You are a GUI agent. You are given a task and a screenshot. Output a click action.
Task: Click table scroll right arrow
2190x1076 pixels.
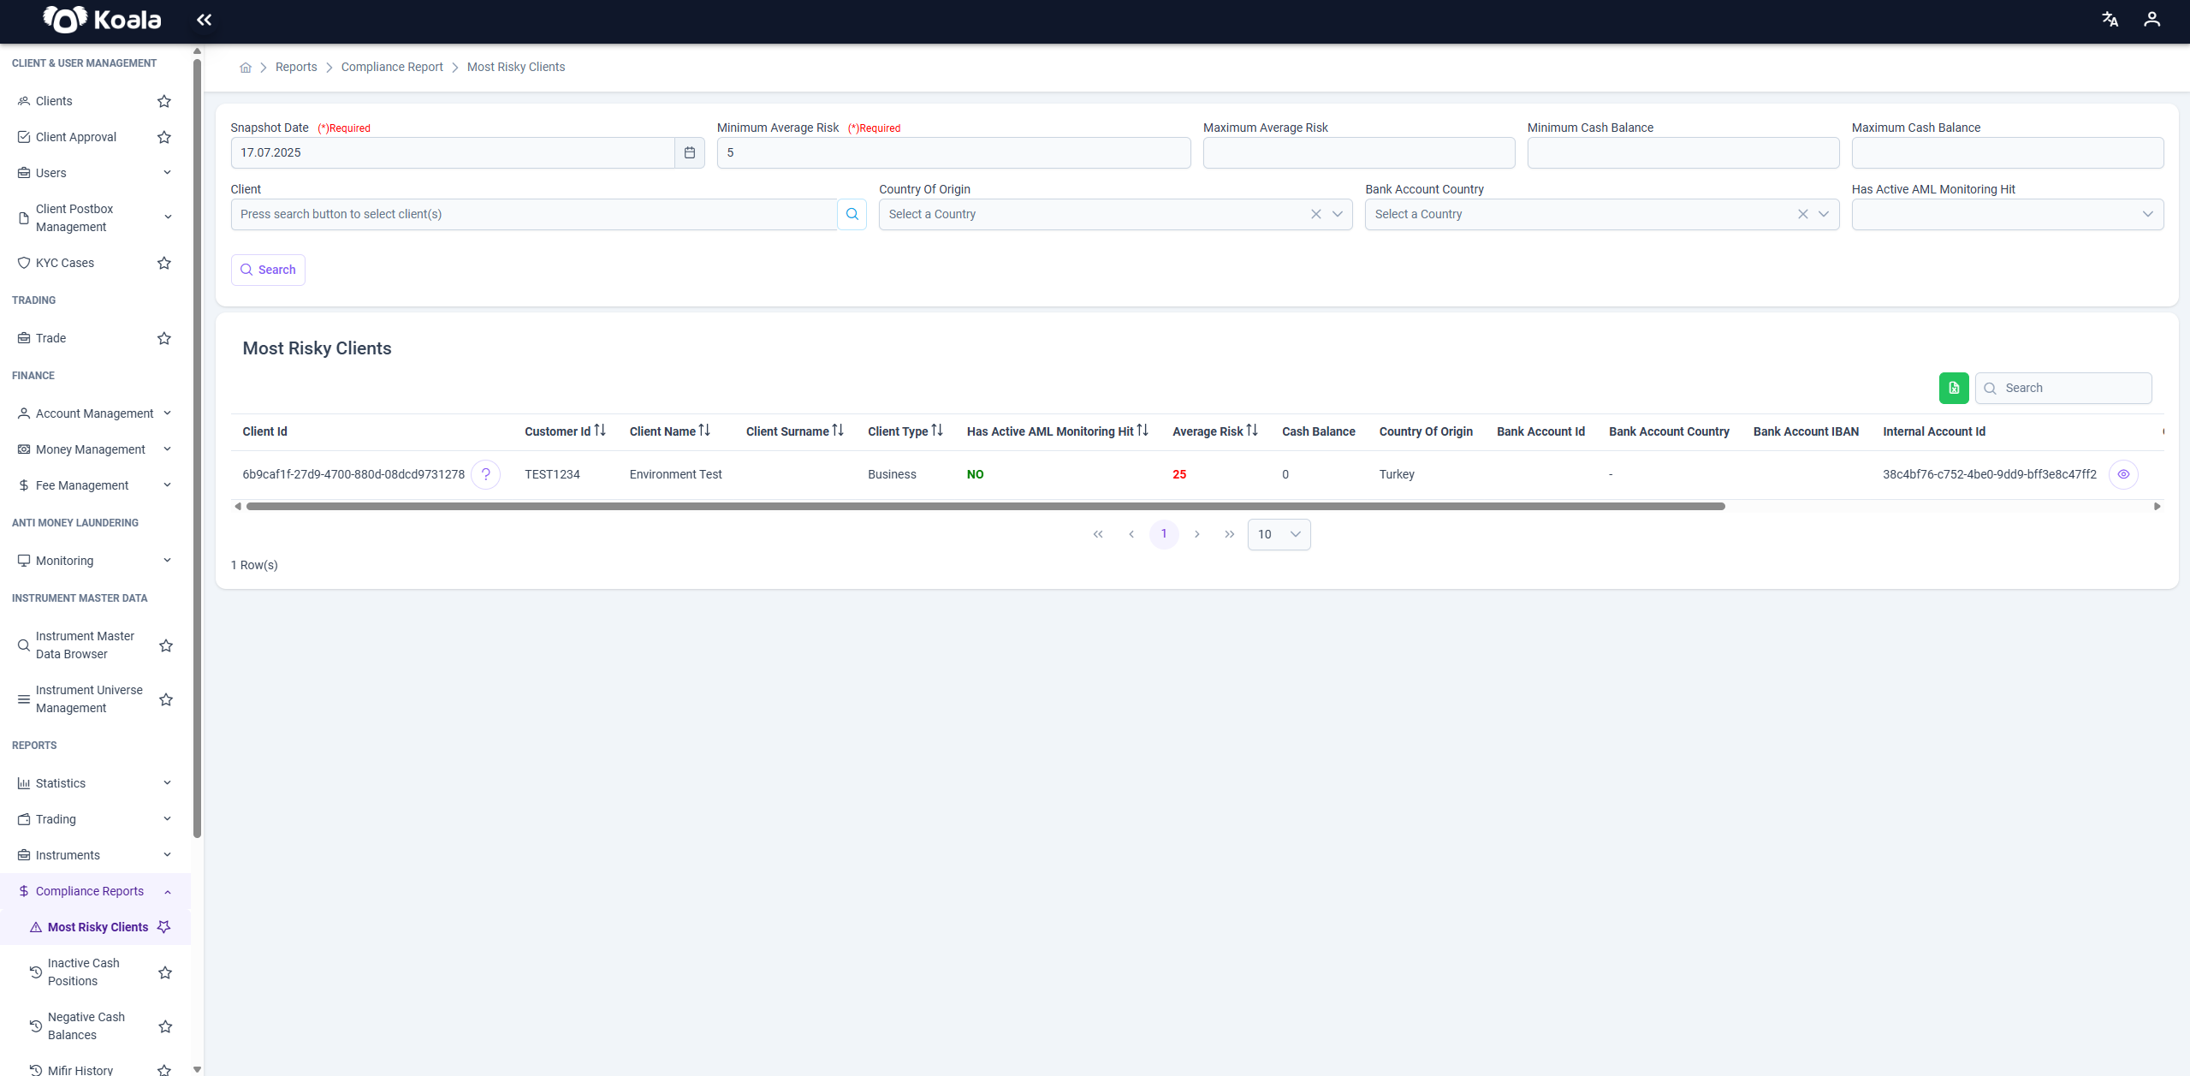(x=2157, y=507)
